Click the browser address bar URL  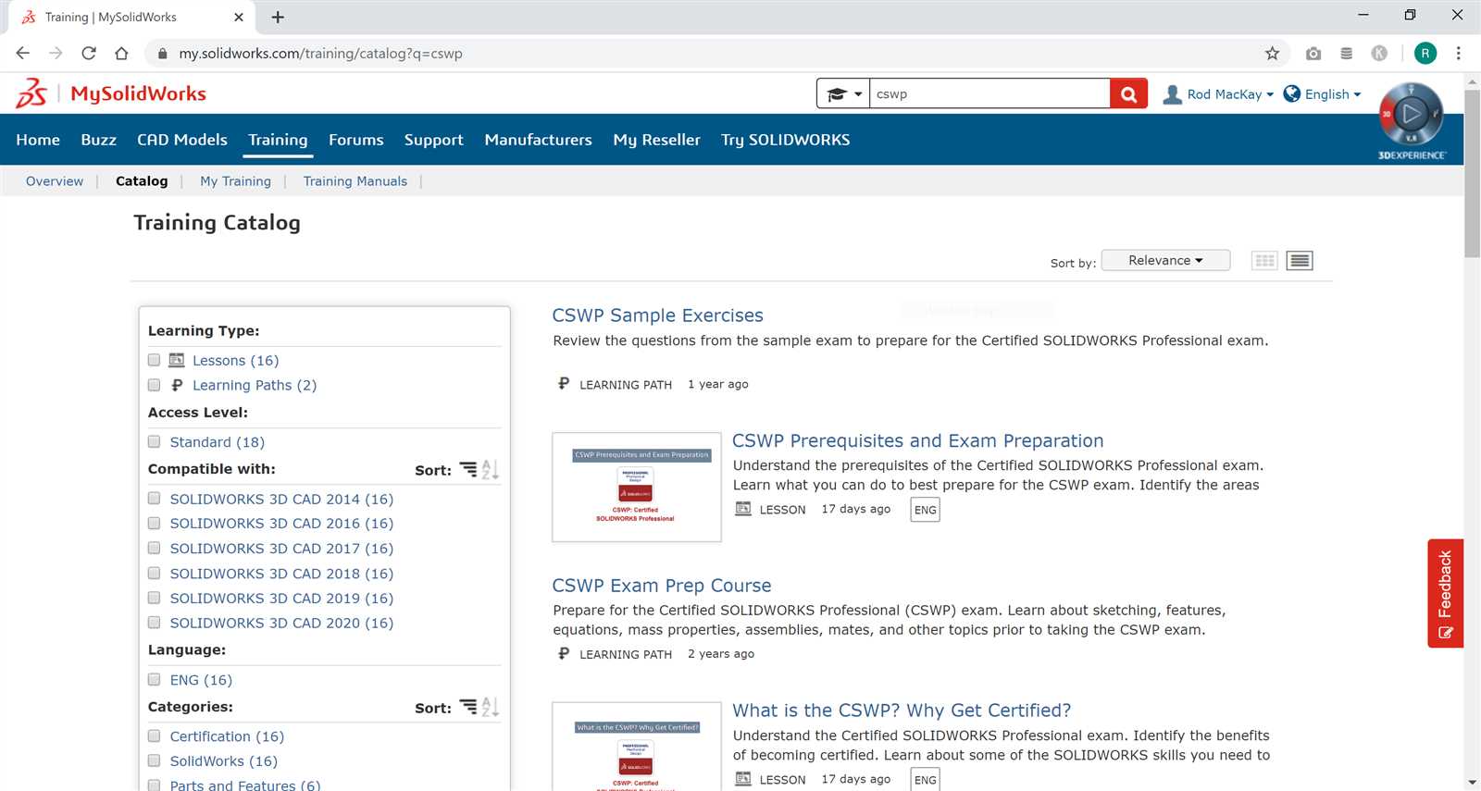320,54
